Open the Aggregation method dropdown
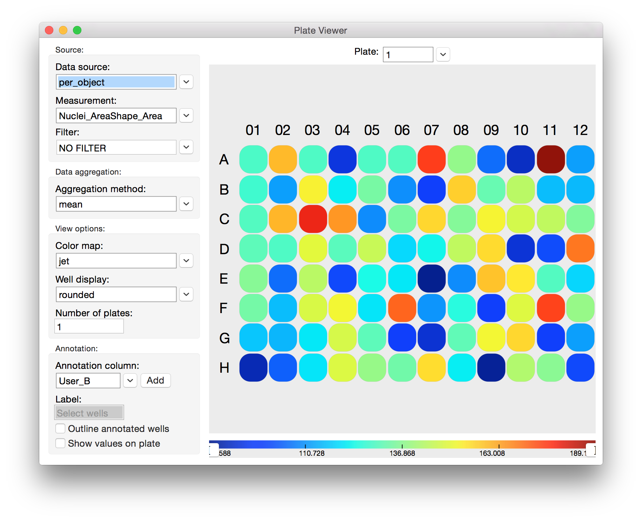Image resolution: width=642 pixels, height=521 pixels. 186,204
